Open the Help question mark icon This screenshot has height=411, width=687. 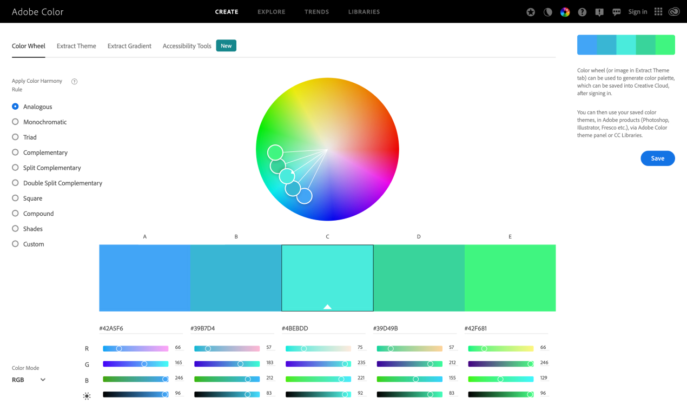coord(582,11)
